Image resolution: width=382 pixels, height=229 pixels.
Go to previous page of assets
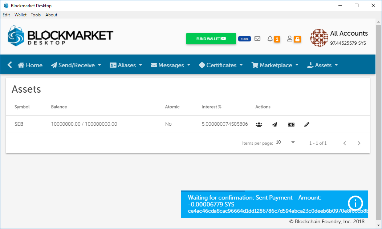(345, 143)
